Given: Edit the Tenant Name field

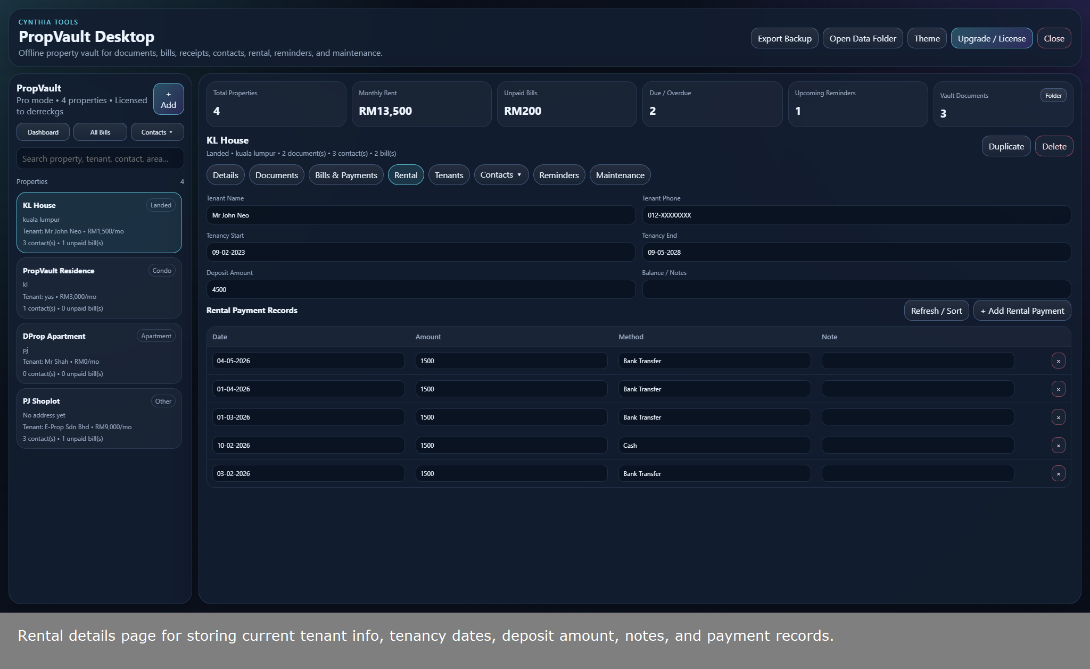Looking at the screenshot, I should [x=420, y=215].
